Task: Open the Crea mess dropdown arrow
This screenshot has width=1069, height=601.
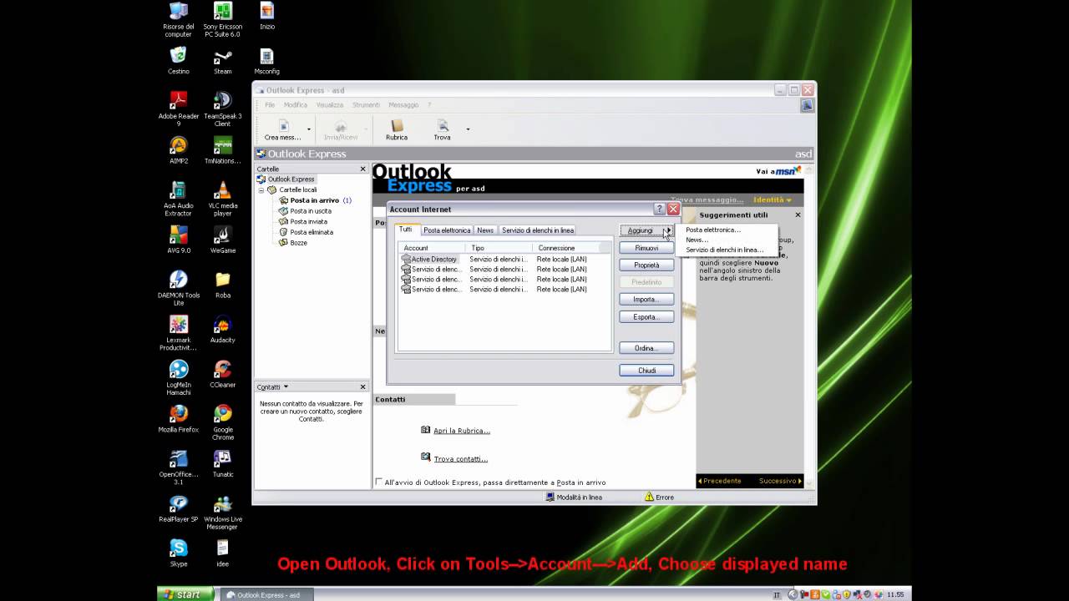Action: 309,129
